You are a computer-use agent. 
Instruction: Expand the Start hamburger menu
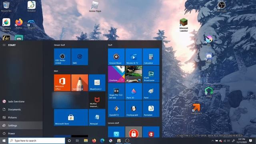[4, 45]
